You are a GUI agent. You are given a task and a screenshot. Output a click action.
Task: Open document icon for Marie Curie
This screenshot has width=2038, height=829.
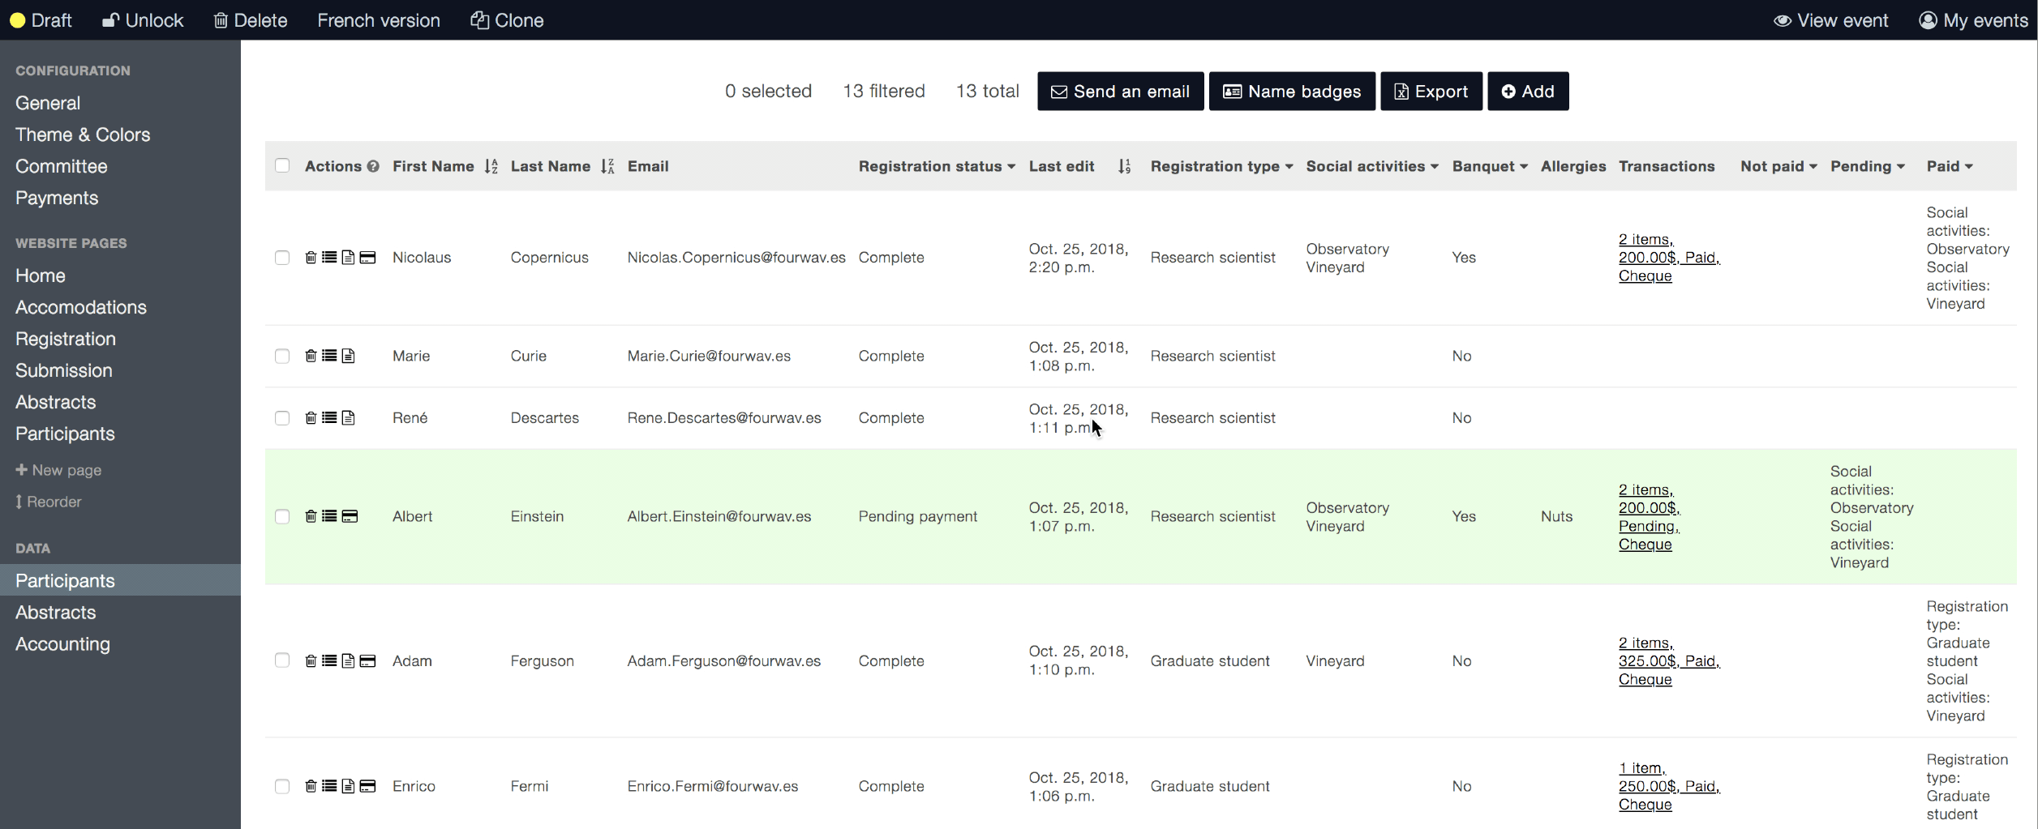348,356
